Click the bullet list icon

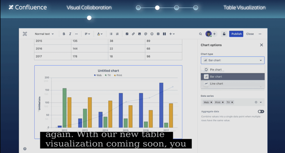click(x=111, y=34)
